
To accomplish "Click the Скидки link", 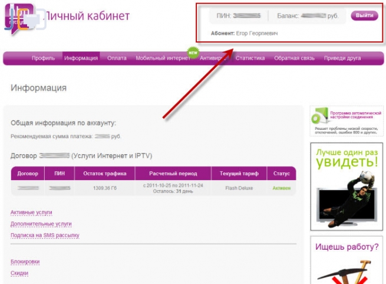I will coord(19,273).
